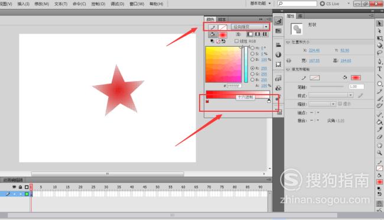Viewport: 384px width, 220px height.
Task: Select the Hand tool
Action: (x=379, y=145)
